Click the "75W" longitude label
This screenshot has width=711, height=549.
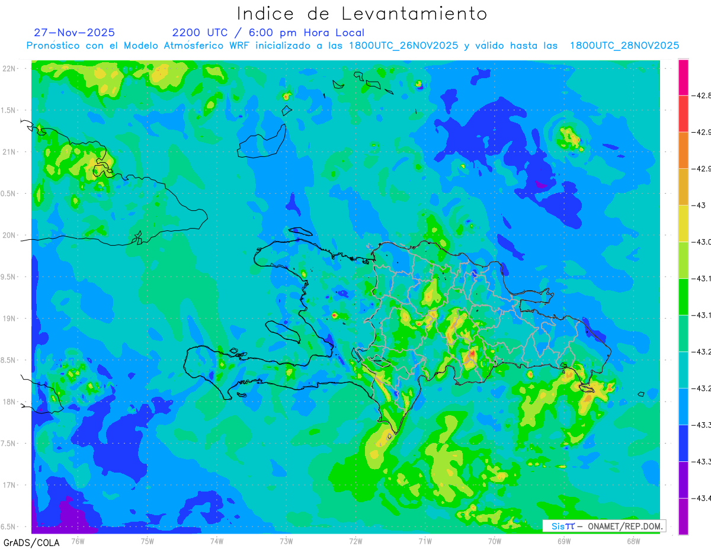147,541
